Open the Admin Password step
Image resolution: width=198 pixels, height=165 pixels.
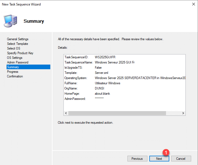pyautogui.click(x=18, y=62)
